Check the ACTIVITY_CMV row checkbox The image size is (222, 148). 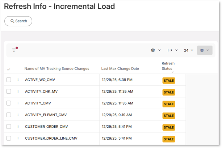point(9,103)
